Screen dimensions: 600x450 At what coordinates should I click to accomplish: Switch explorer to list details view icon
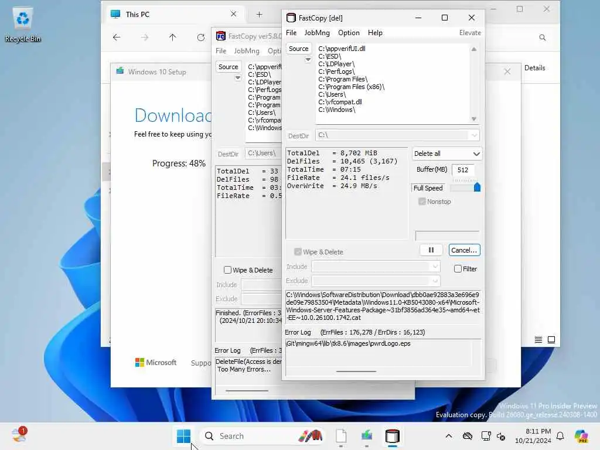point(538,340)
